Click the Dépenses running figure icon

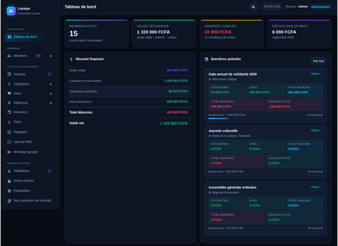click(9, 103)
